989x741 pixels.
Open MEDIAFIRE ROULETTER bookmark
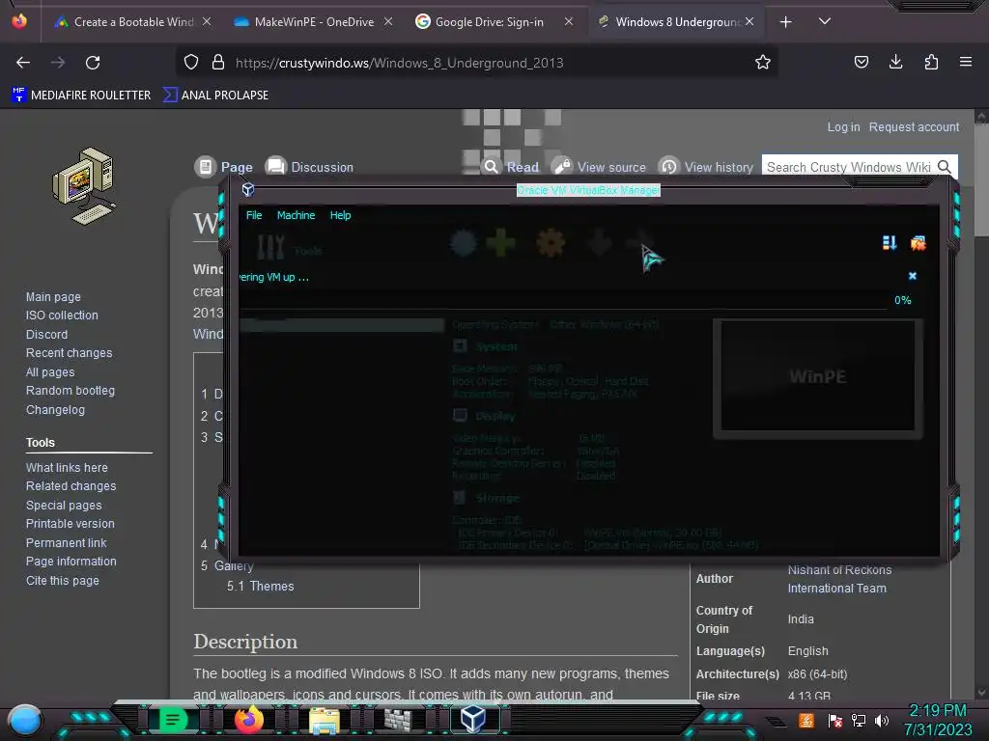coord(81,96)
